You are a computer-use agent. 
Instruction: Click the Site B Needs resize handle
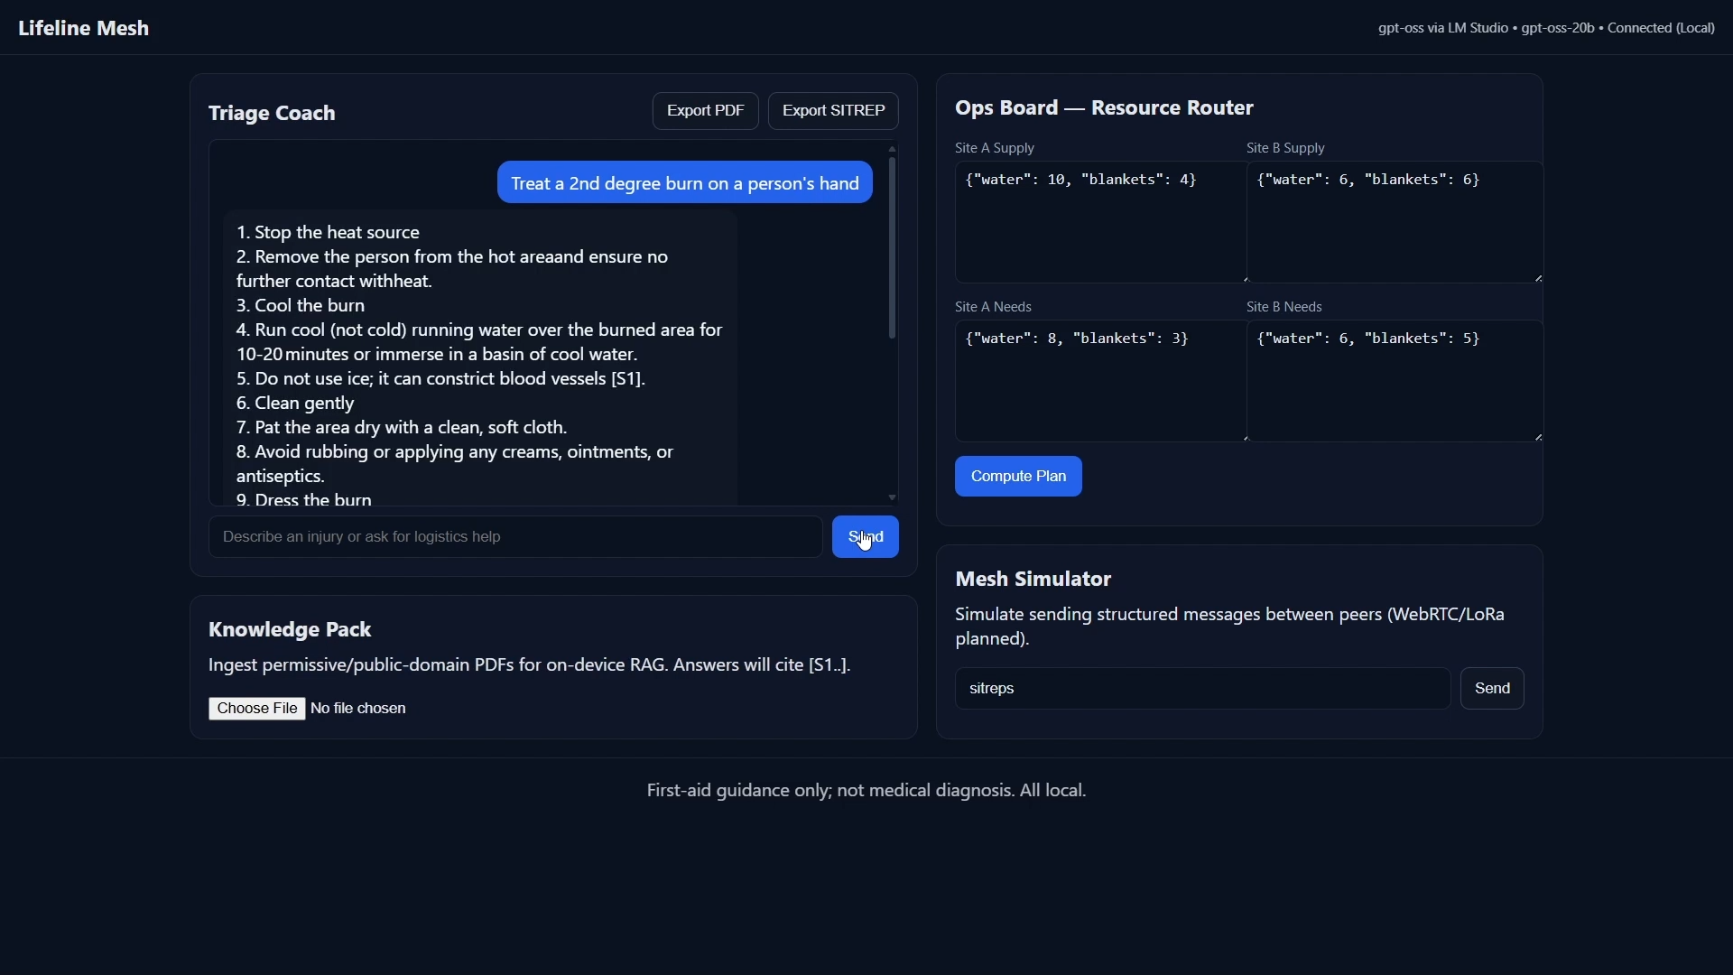click(x=1539, y=437)
